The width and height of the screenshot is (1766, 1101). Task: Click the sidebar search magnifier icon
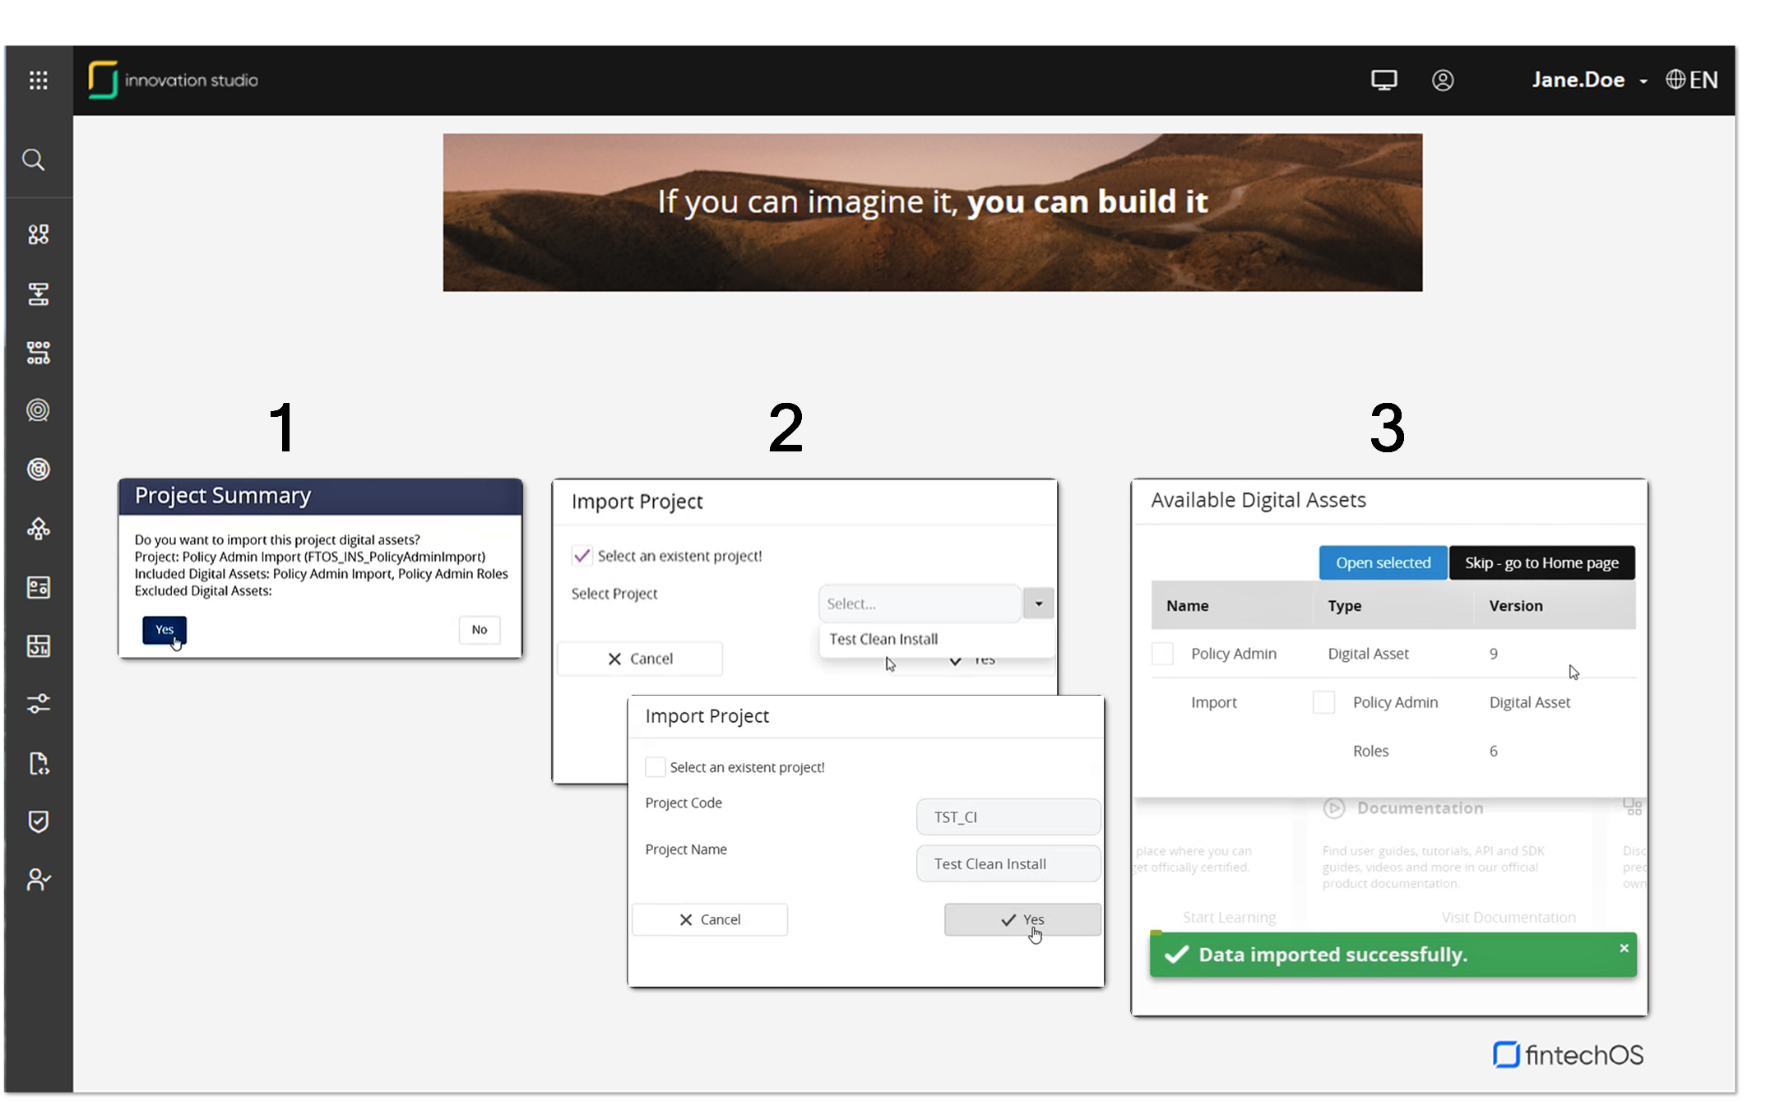click(34, 160)
